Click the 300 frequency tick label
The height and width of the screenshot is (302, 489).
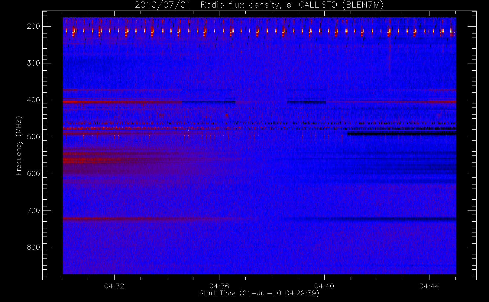pyautogui.click(x=34, y=63)
